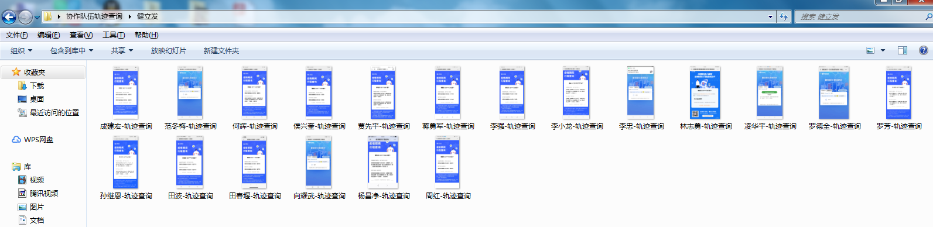Select the 侯兴奎-轨迹查询 image thumbnail
Screen dimensions: 933x227
[319, 92]
